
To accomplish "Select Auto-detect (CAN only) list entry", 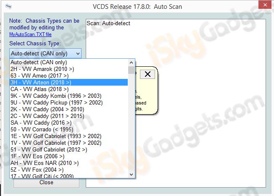I will click(68, 62).
